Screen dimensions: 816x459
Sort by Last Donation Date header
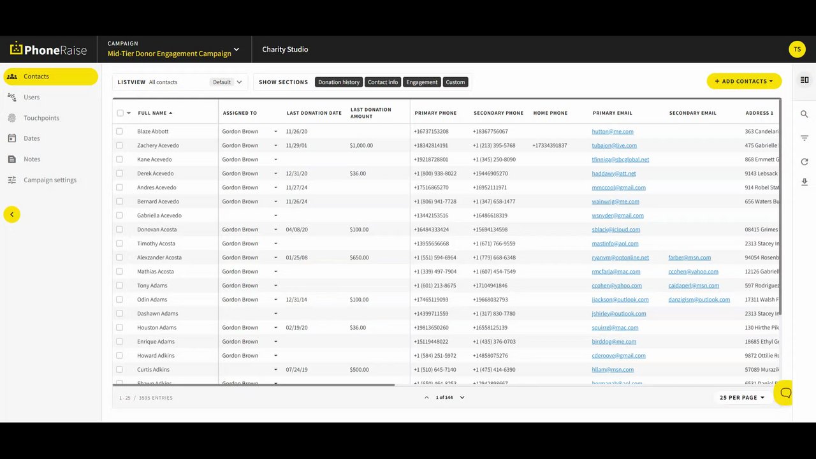pyautogui.click(x=314, y=113)
